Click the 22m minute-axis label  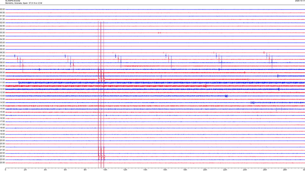(225, 170)
